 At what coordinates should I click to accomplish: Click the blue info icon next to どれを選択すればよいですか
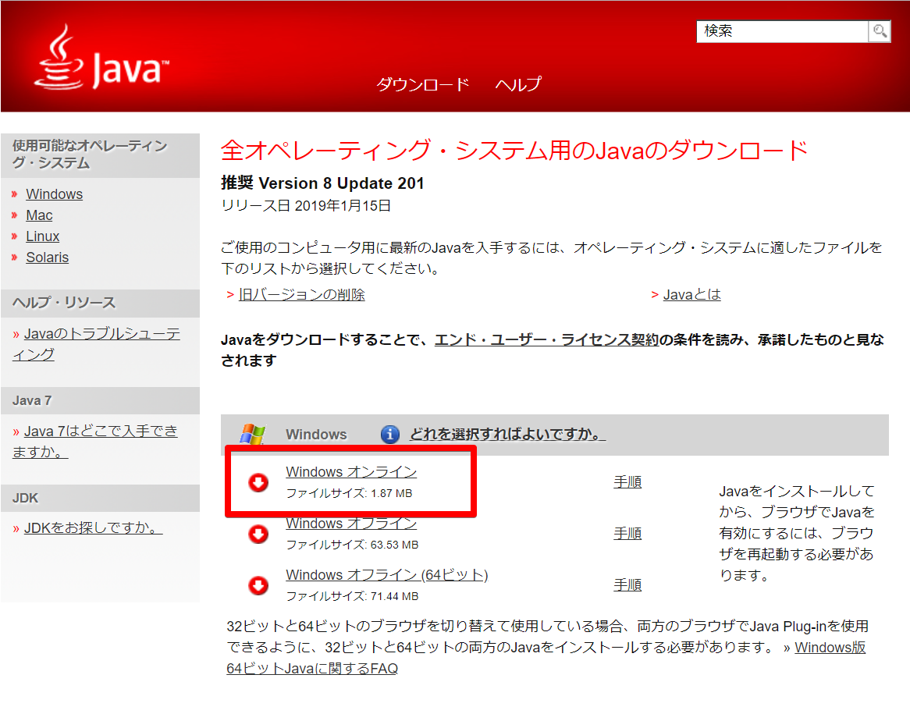click(x=389, y=435)
